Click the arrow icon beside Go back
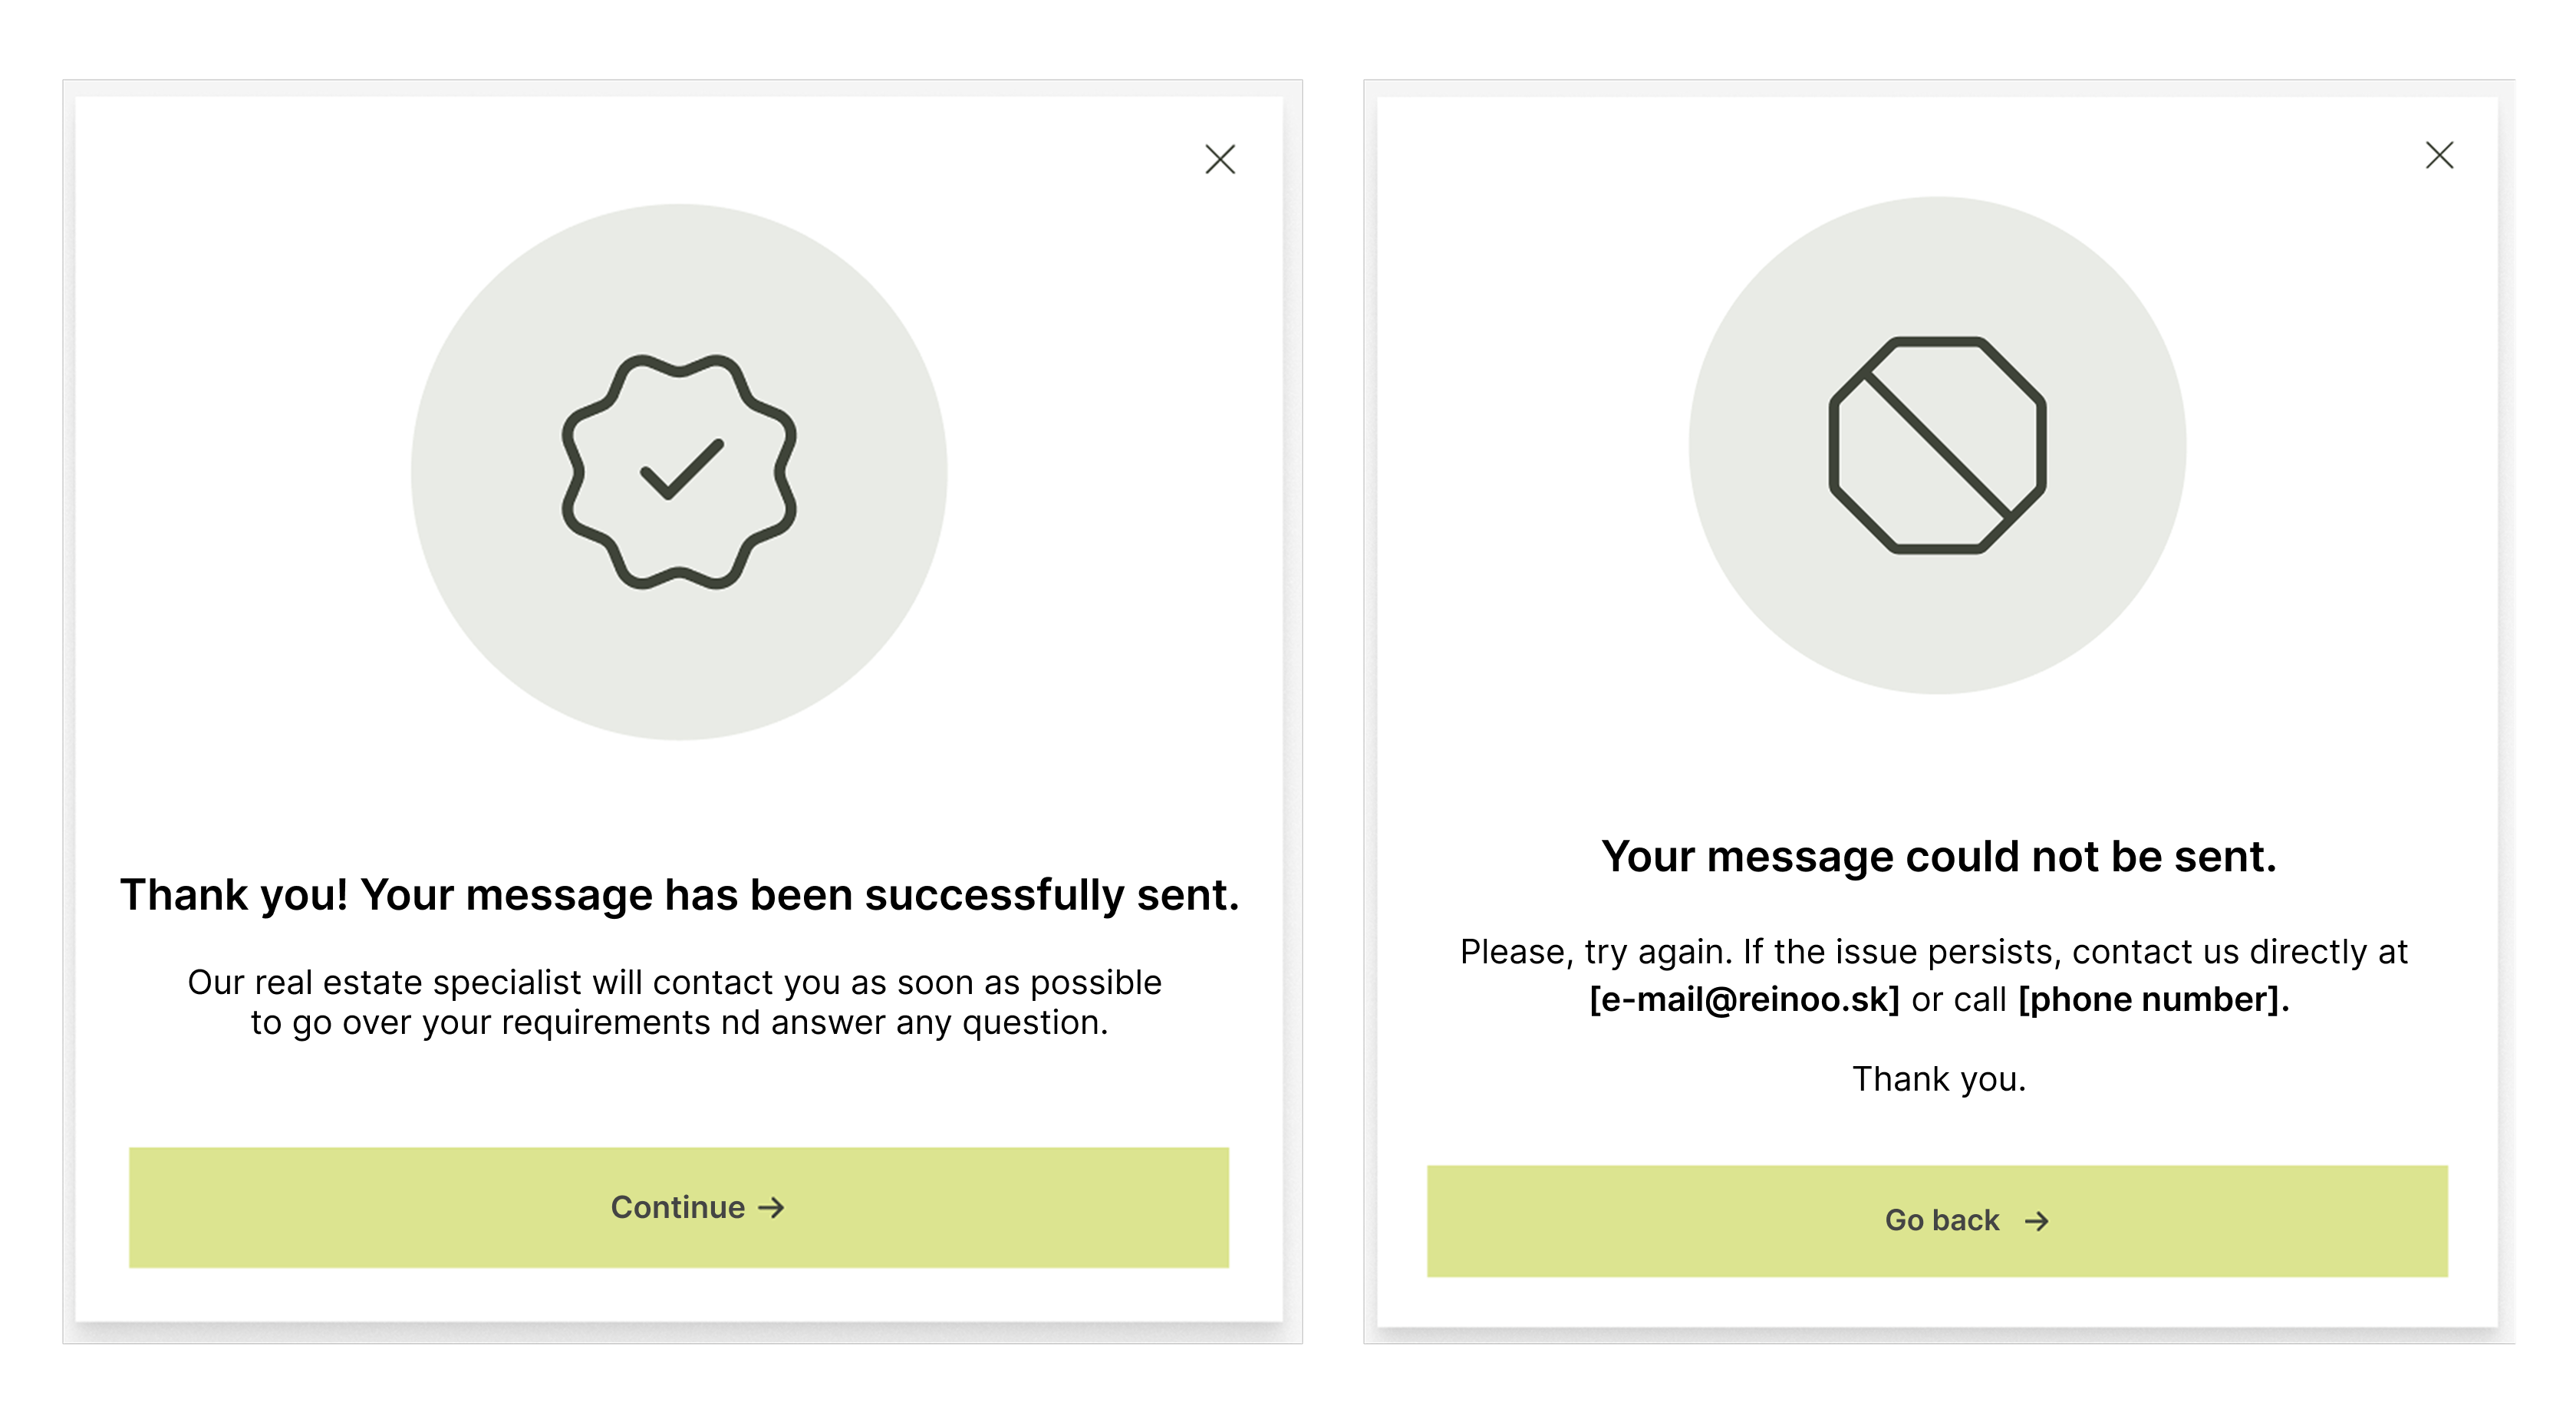 click(2037, 1221)
